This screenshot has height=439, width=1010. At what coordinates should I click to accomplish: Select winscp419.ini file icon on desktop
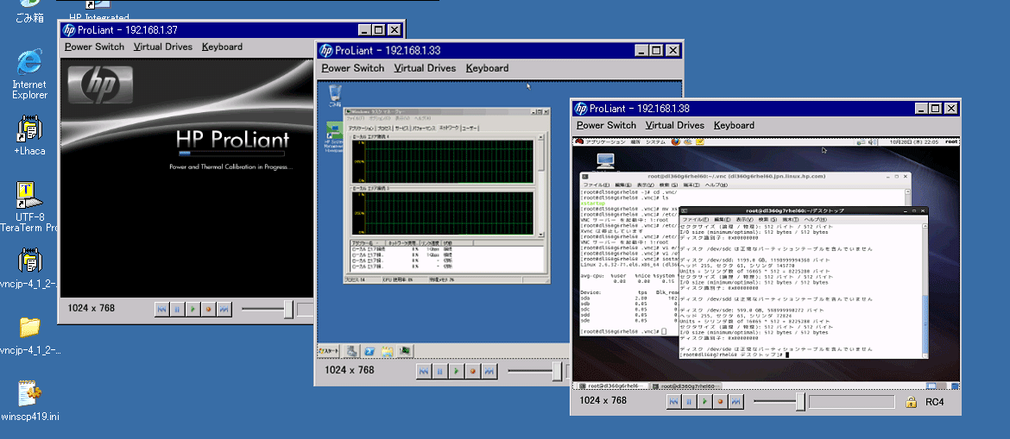29,400
